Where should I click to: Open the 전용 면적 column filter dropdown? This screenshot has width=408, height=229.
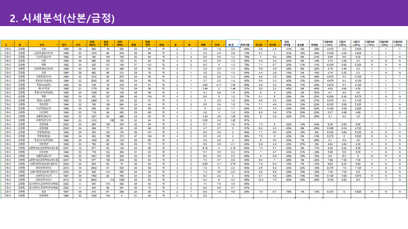point(154,45)
